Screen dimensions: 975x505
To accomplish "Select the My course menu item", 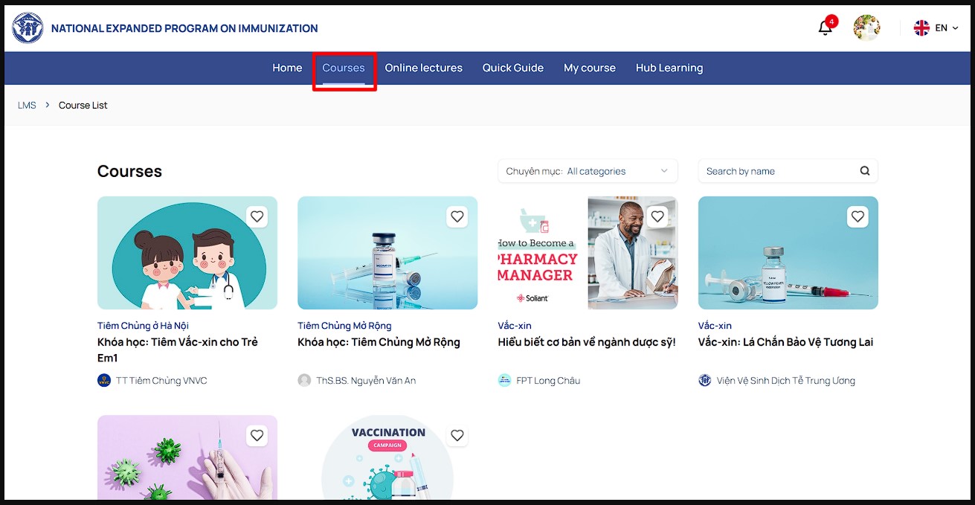I will tap(589, 68).
